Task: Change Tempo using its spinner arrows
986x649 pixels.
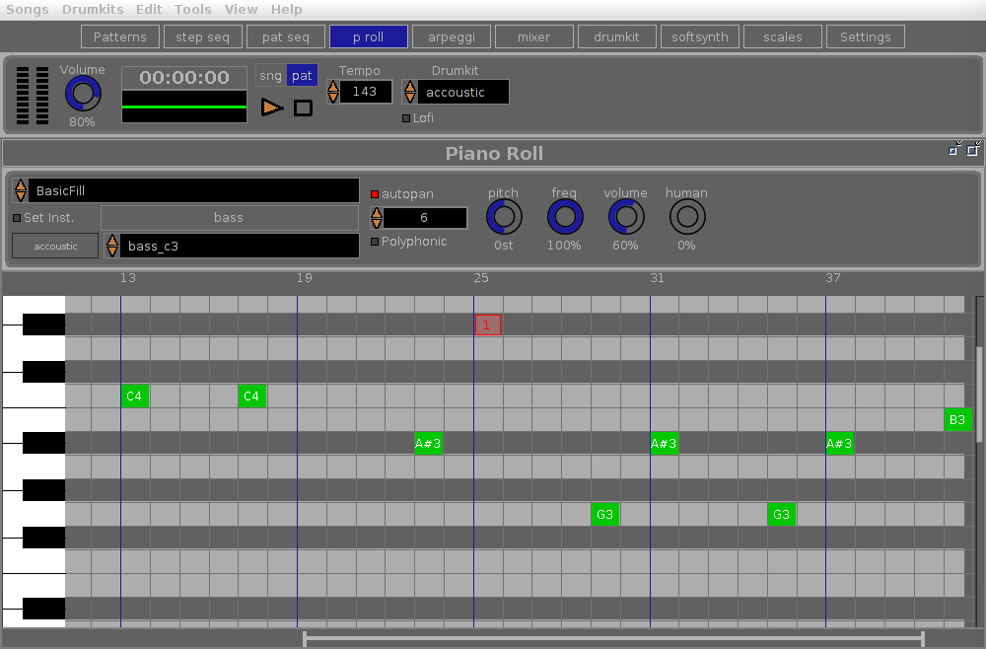Action: [333, 92]
